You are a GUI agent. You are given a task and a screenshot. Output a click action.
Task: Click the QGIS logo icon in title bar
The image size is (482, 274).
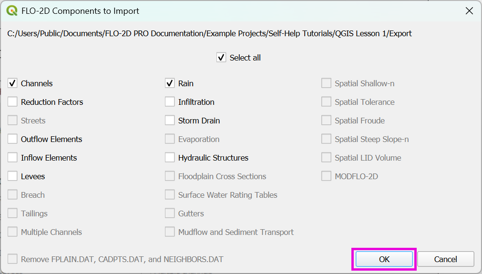pyautogui.click(x=11, y=10)
